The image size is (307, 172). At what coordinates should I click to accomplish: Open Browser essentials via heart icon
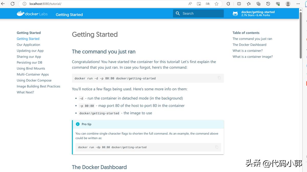point(278,4)
